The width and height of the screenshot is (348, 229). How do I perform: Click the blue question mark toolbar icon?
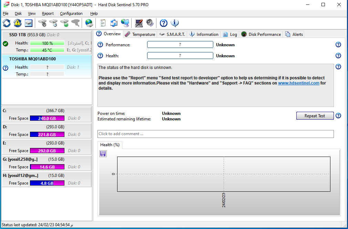[164, 23]
